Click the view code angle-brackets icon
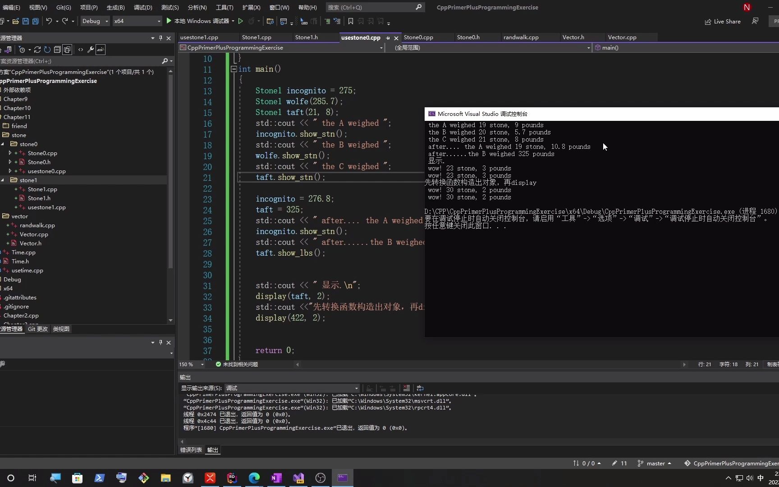Screen dimensions: 779x487 click(81, 50)
